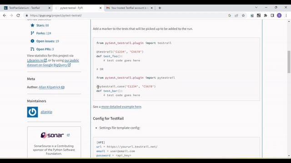This screenshot has height=163, width=291.
Task: Reload the PyPI page
Action: (18, 15)
